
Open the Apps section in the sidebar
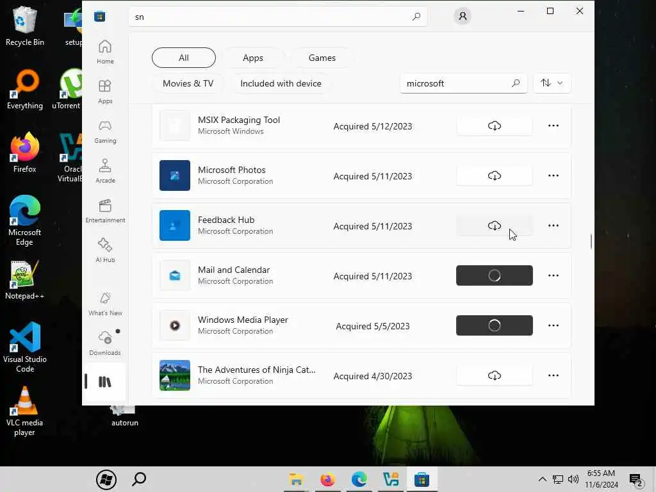(105, 92)
